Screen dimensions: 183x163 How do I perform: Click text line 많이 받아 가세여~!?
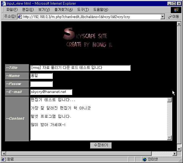click(x=48, y=125)
